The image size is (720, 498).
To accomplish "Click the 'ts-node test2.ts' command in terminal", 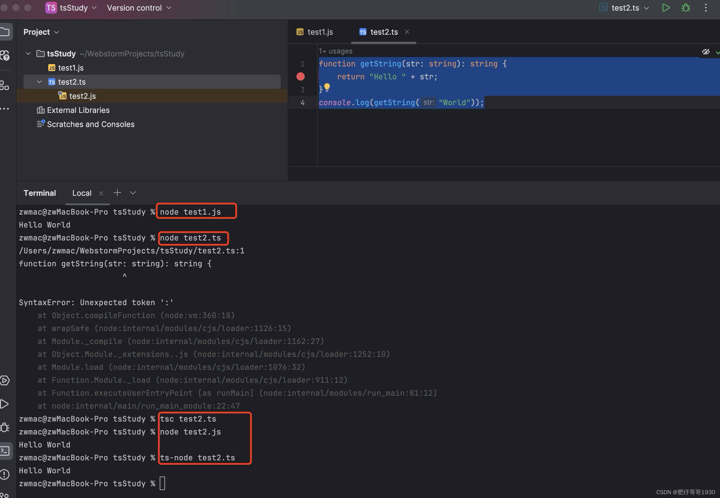I will click(x=197, y=458).
